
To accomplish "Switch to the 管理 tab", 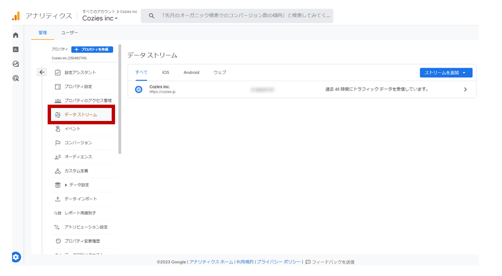I will (x=42, y=33).
